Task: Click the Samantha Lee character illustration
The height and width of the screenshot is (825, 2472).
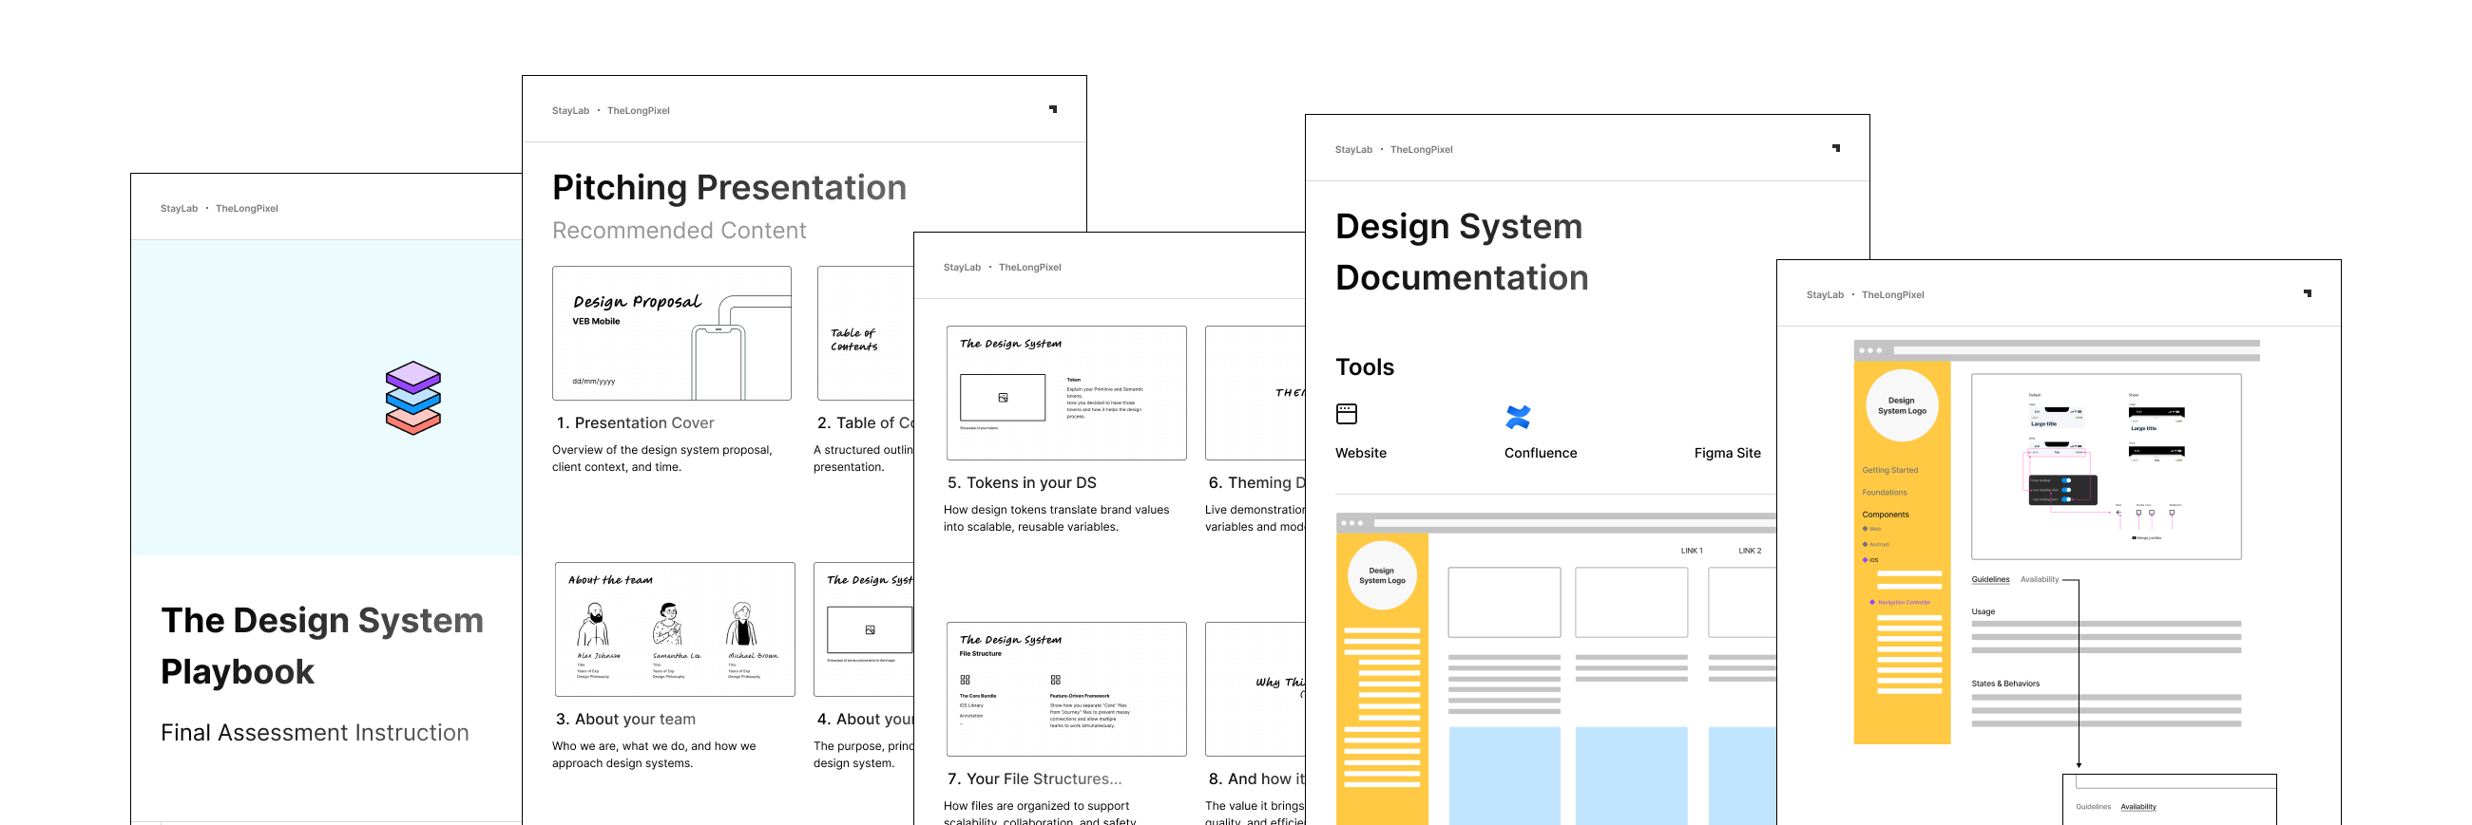Action: coord(668,626)
